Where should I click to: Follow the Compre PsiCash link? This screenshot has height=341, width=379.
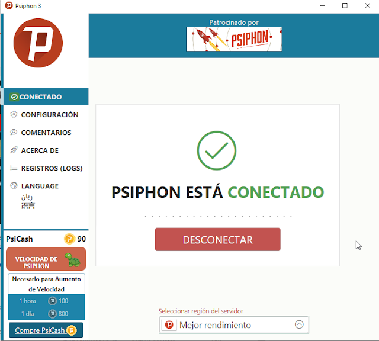pos(46,330)
